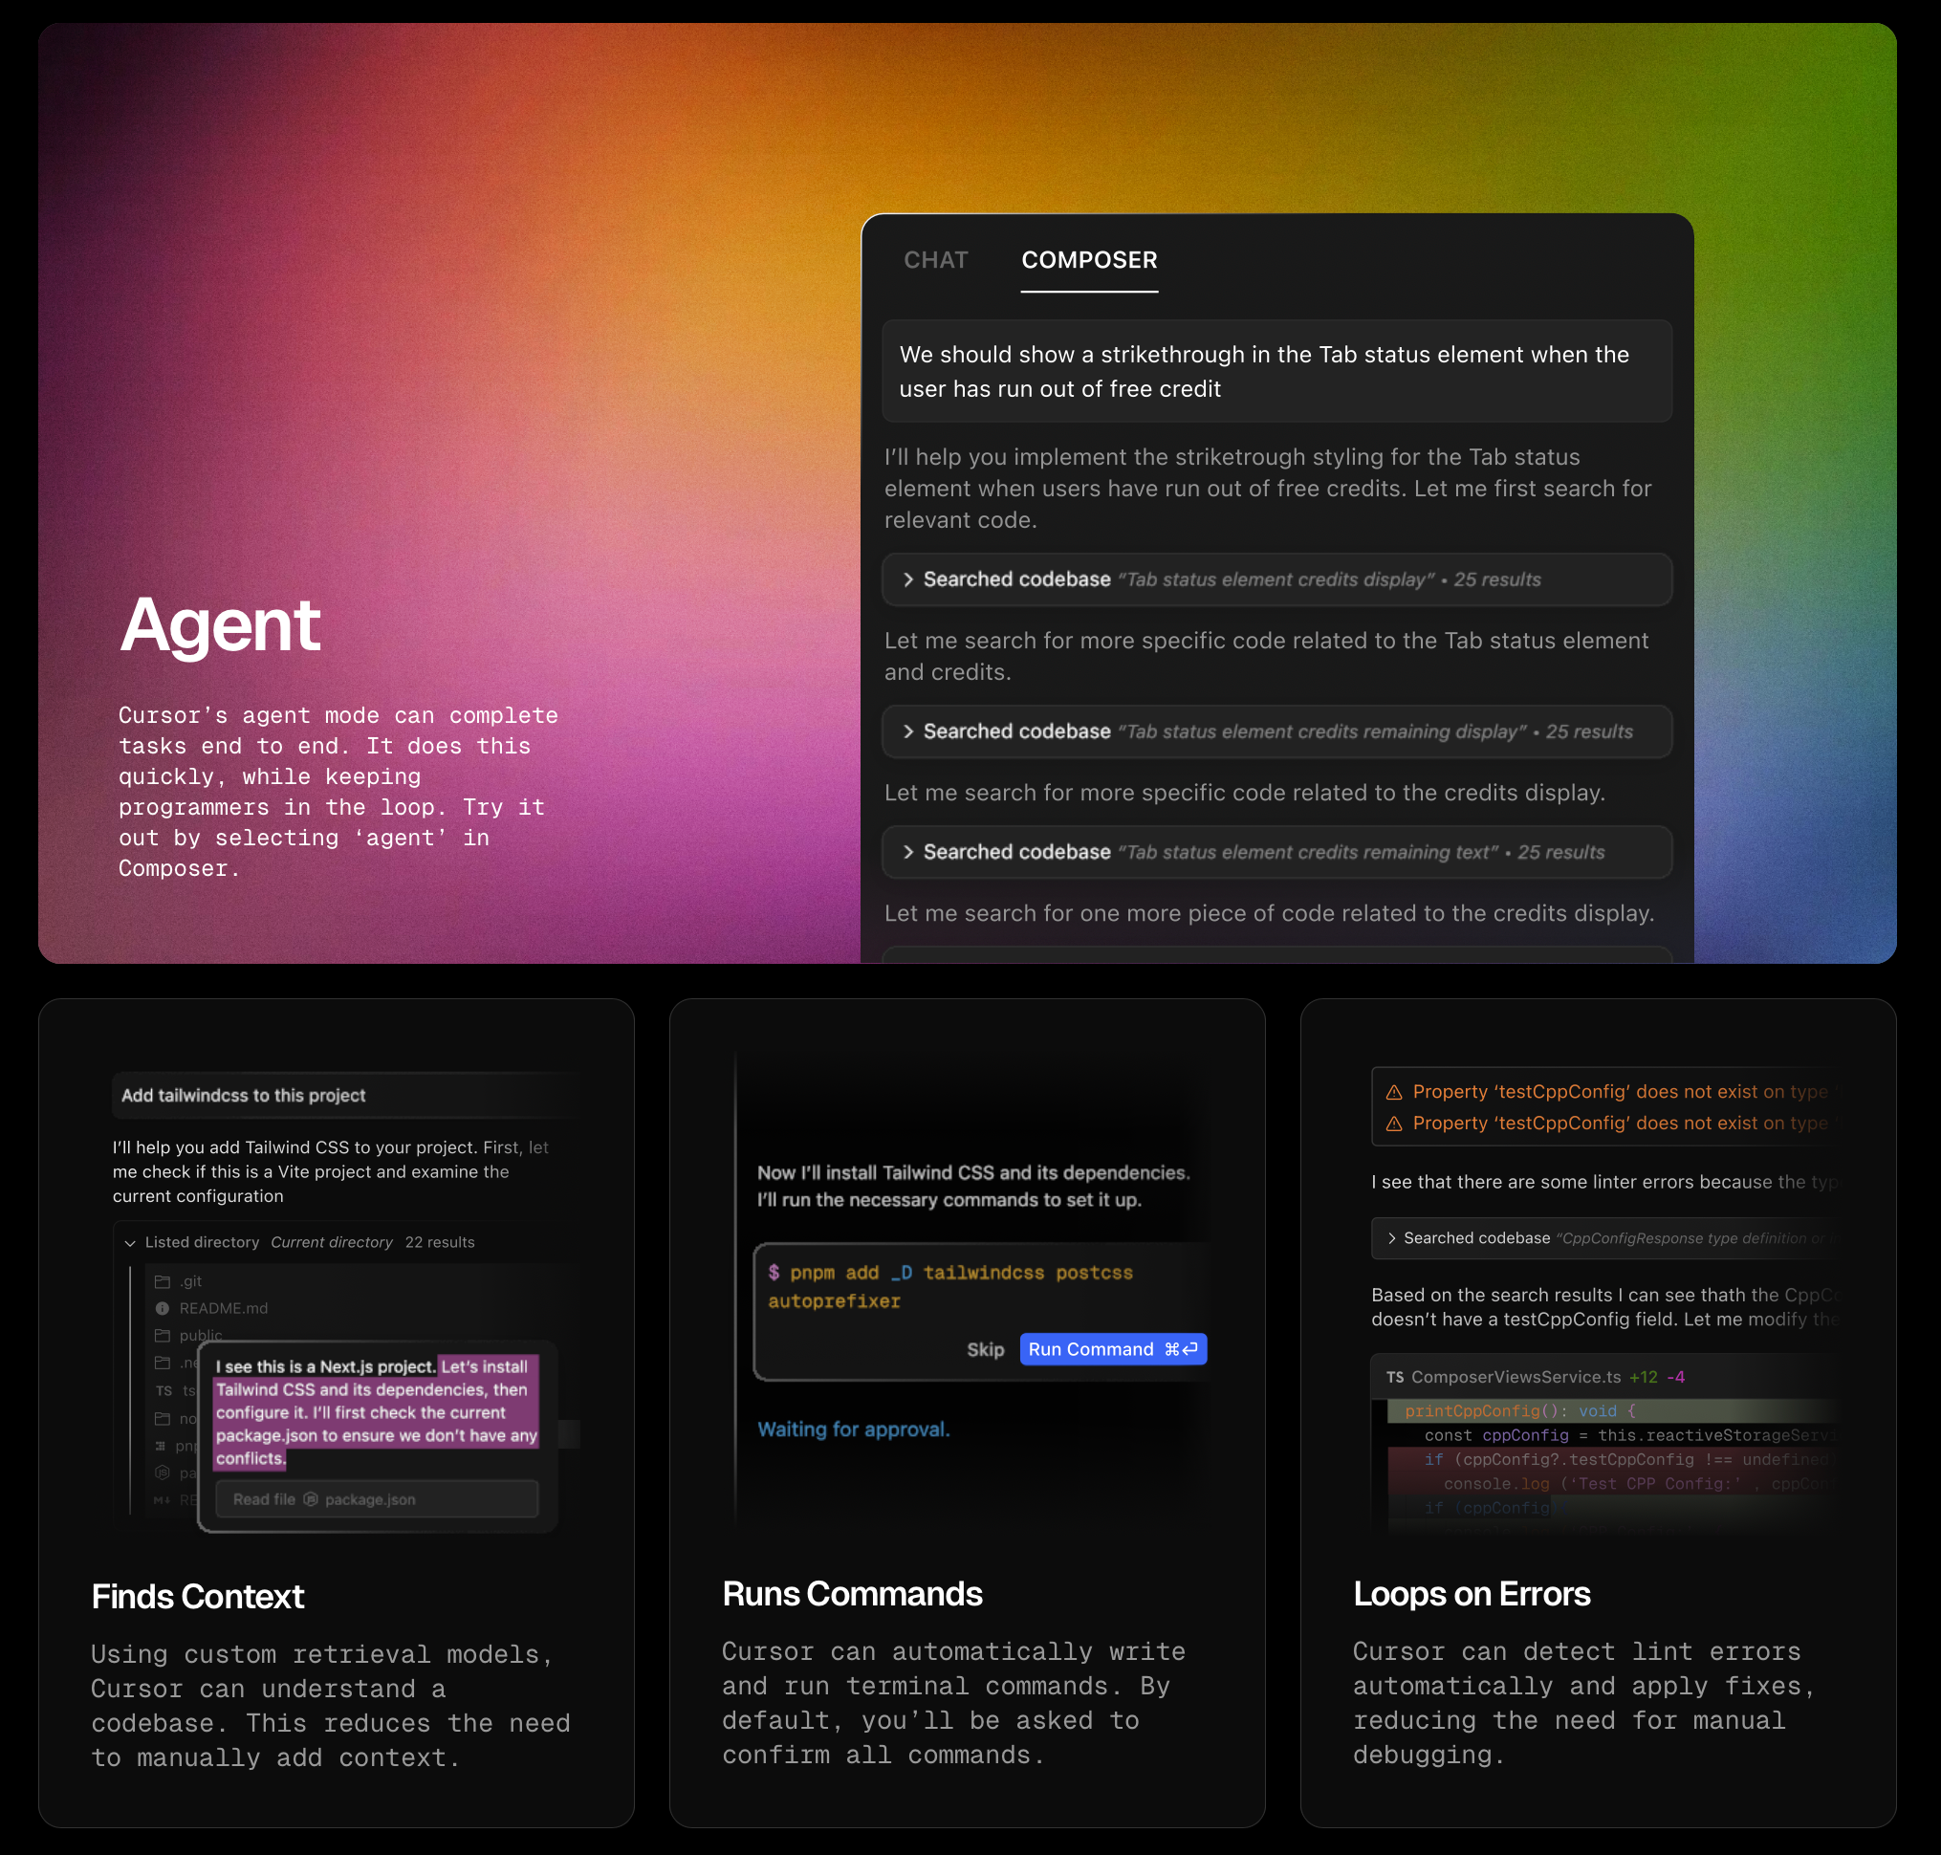Click the 'Waiting for approval.' status text
This screenshot has width=1941, height=1855.
pos(853,1429)
